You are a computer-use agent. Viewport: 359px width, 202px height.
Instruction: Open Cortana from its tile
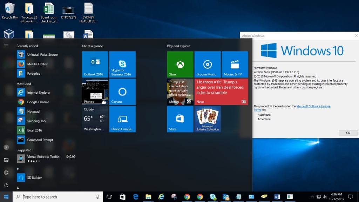tap(123, 92)
